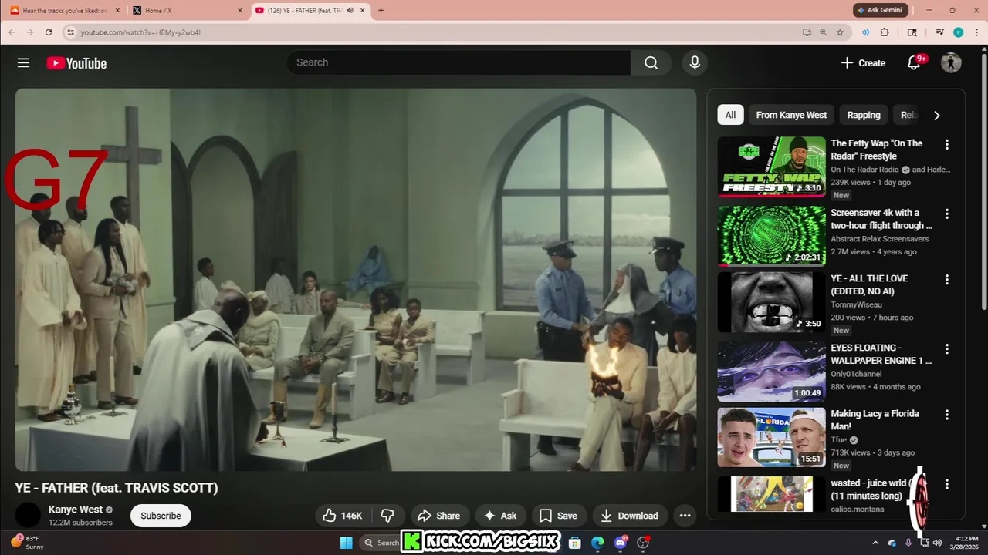This screenshot has height=555, width=988.
Task: Open Microsoft Store from taskbar
Action: (574, 543)
